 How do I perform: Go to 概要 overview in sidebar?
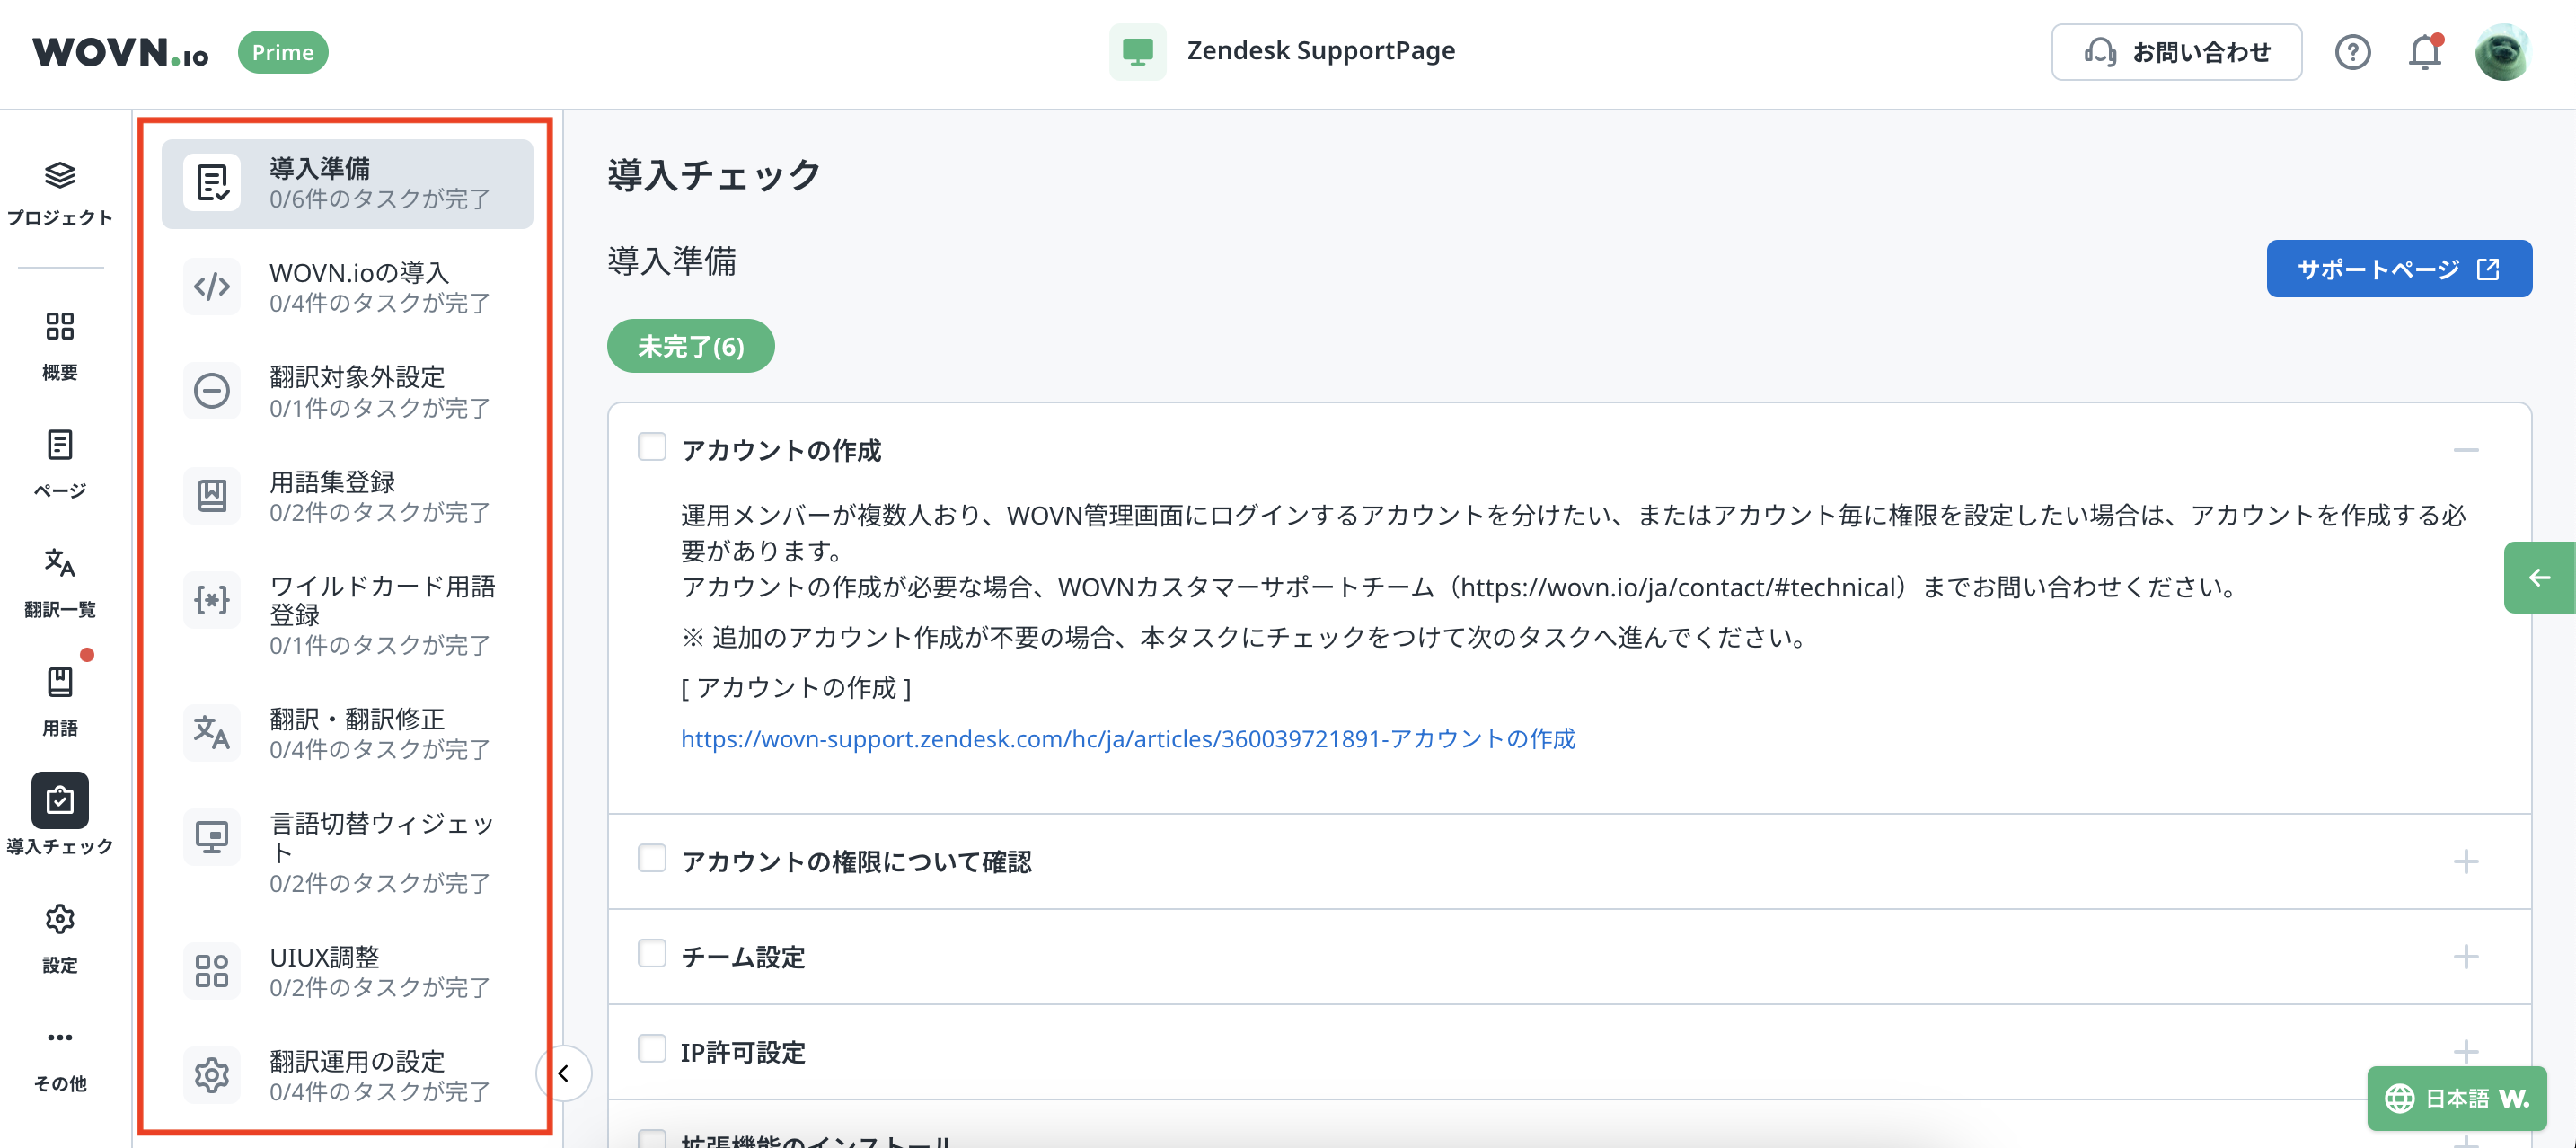point(60,327)
